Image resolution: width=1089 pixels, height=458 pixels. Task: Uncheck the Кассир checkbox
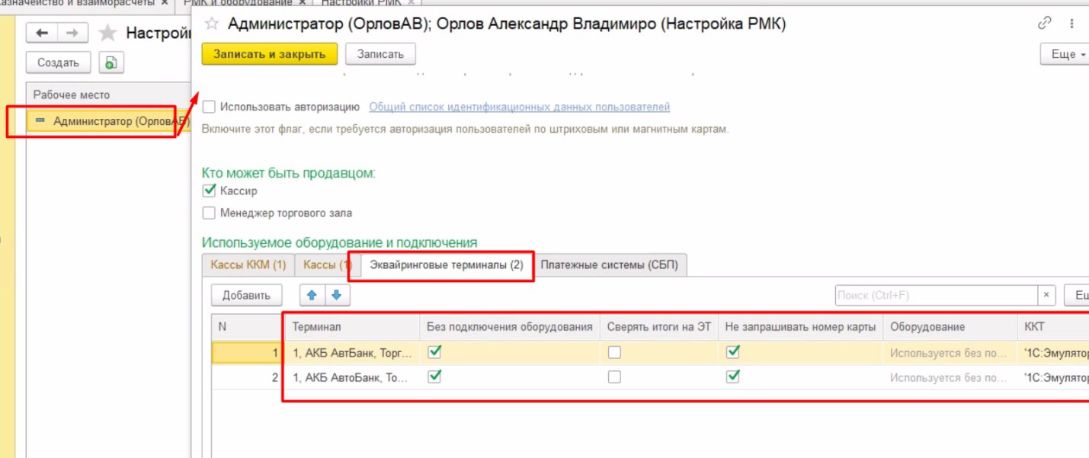point(209,191)
